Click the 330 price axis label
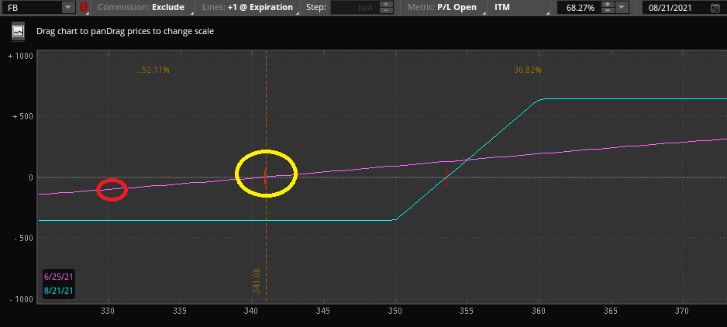Image resolution: width=727 pixels, height=327 pixels. [108, 312]
